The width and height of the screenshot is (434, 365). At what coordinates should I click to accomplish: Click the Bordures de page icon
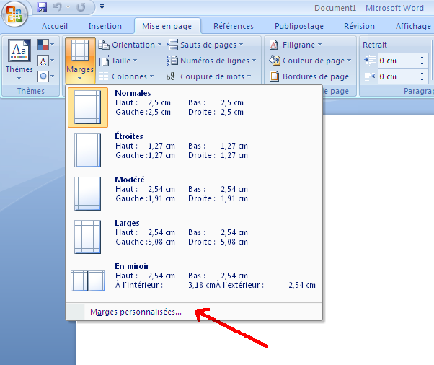pos(274,76)
